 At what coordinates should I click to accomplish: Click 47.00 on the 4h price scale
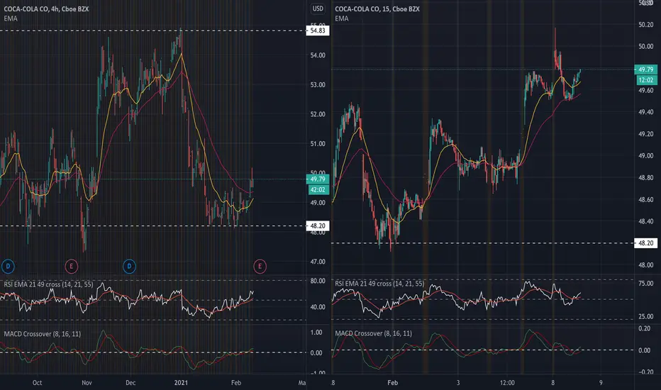pyautogui.click(x=318, y=262)
